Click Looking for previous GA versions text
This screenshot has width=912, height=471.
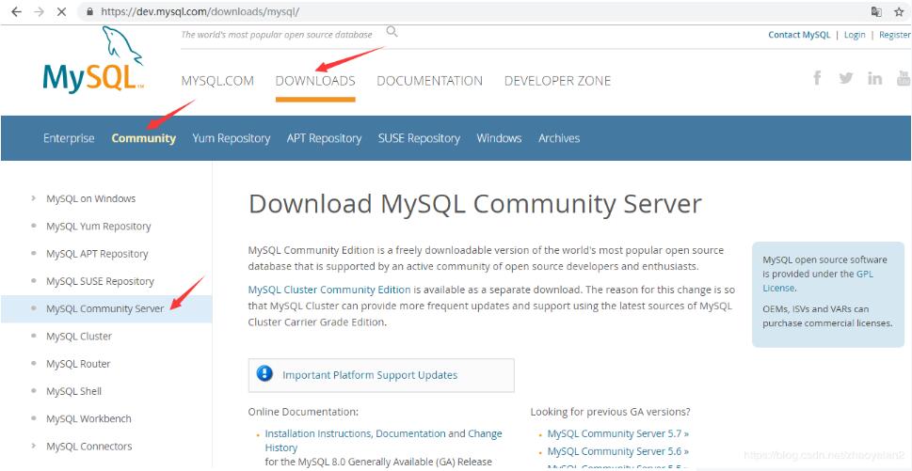point(610,412)
